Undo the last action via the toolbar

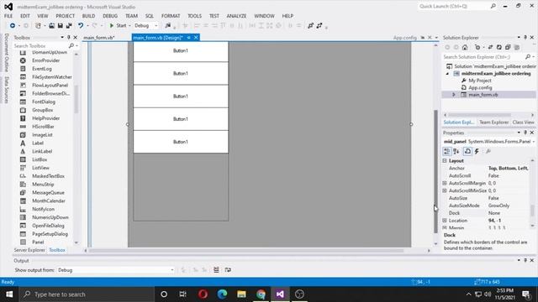(x=81, y=26)
